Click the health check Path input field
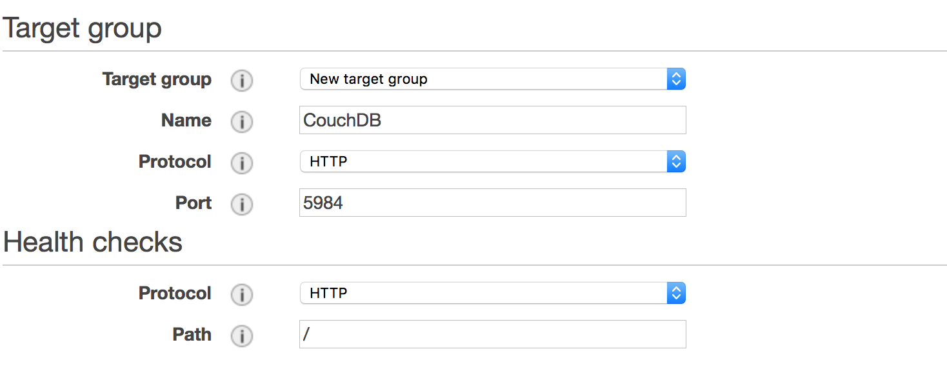 (x=492, y=335)
